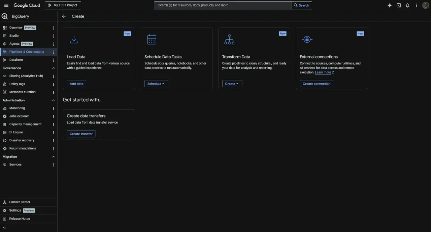
Task: Open more options for Dataform
Action: [x=54, y=60]
